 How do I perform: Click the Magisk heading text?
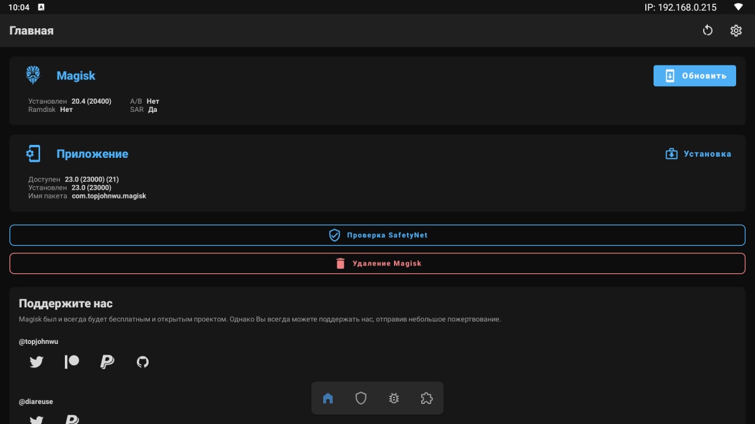[x=75, y=75]
